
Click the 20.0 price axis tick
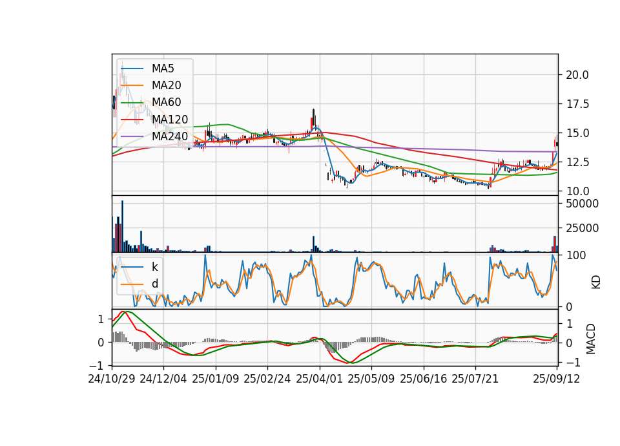pos(577,75)
